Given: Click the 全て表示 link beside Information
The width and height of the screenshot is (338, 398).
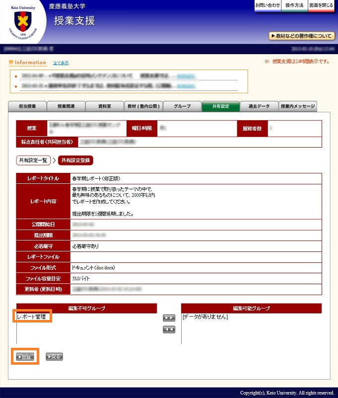Looking at the screenshot, I should (61, 63).
